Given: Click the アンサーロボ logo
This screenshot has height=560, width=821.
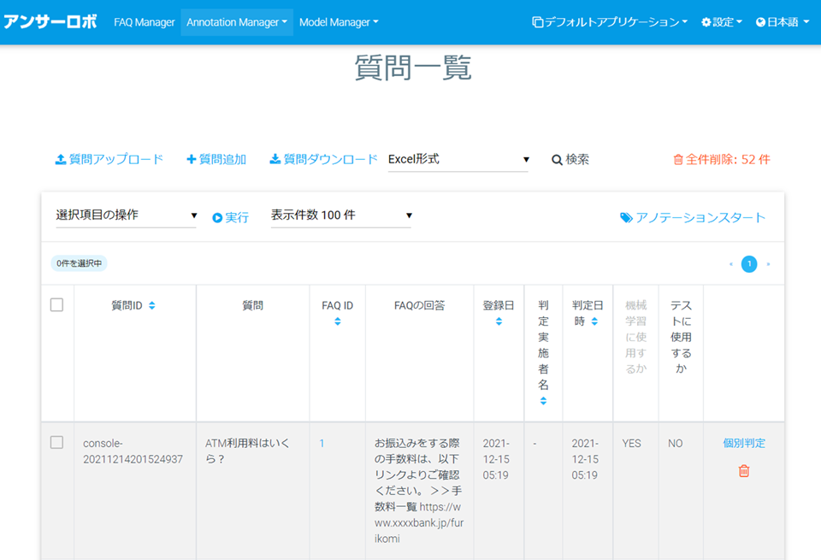Looking at the screenshot, I should click(50, 22).
